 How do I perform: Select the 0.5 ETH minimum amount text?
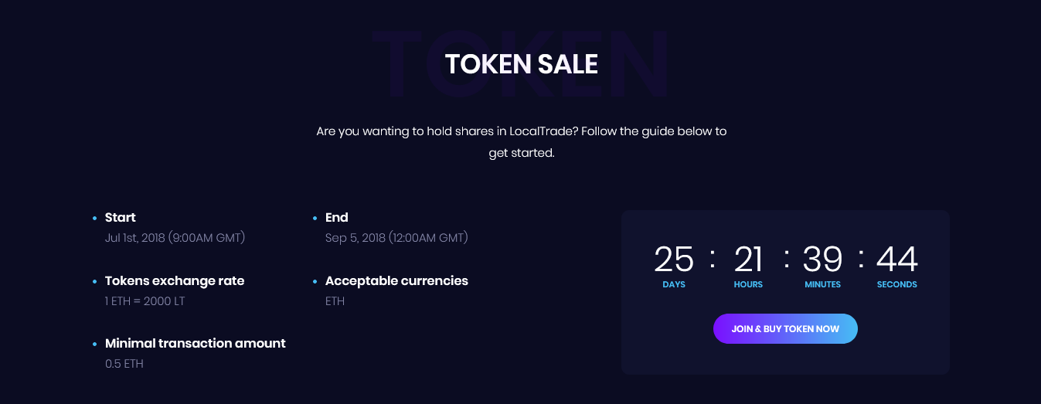click(124, 364)
